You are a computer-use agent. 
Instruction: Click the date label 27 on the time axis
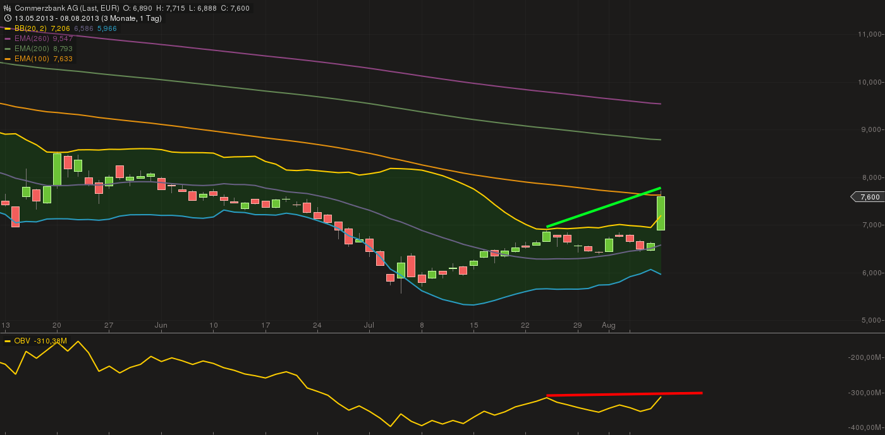(x=109, y=325)
